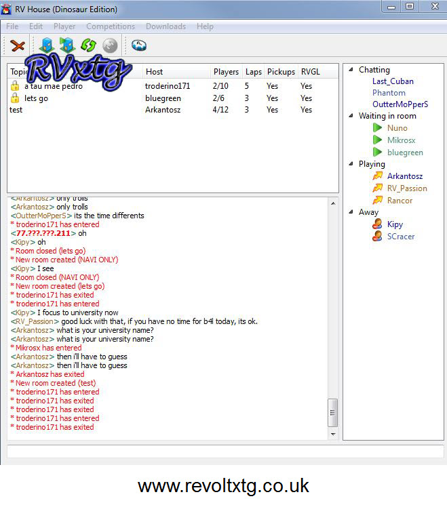Screen dimensions: 447x505
Task: Select Mikrosx in the user list
Action: [x=402, y=140]
